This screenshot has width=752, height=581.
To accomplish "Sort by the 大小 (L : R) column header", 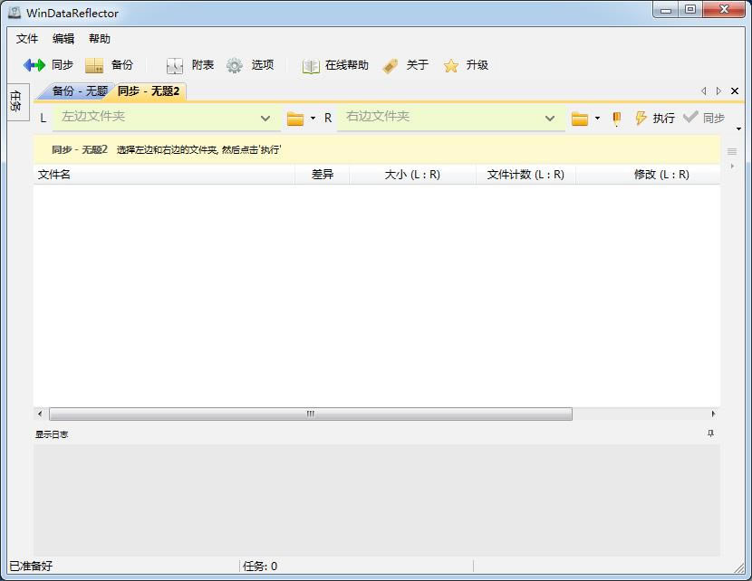I will pyautogui.click(x=412, y=175).
